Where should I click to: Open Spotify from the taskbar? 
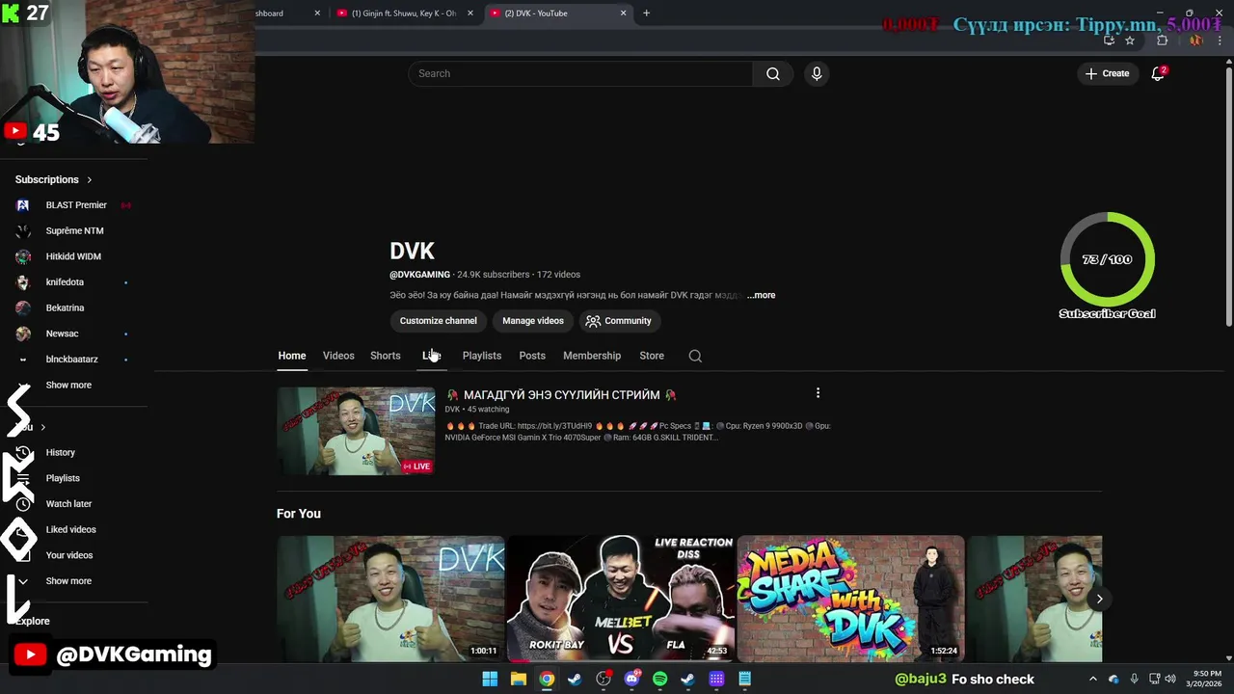659,679
